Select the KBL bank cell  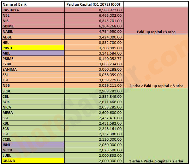pyautogui.click(x=33, y=123)
